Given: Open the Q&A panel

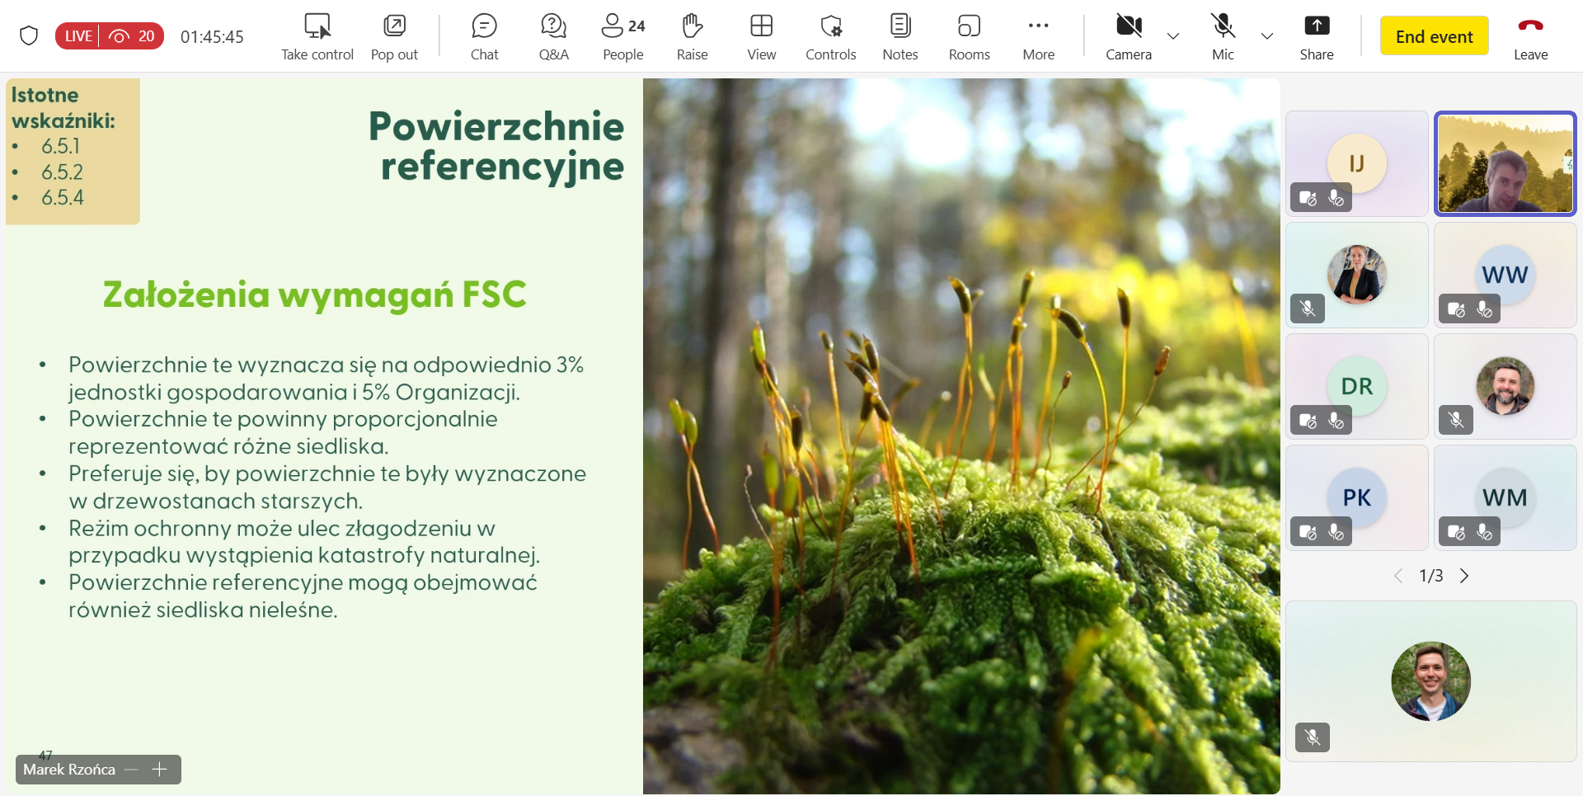Looking at the screenshot, I should point(553,36).
